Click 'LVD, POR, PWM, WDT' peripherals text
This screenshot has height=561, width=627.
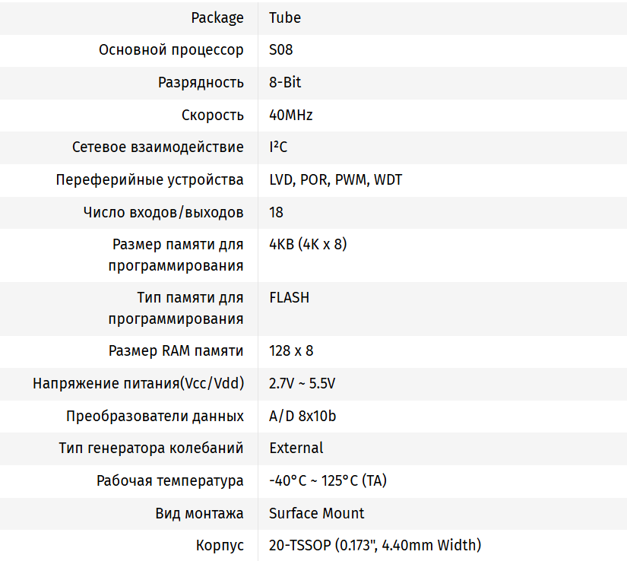click(x=335, y=180)
